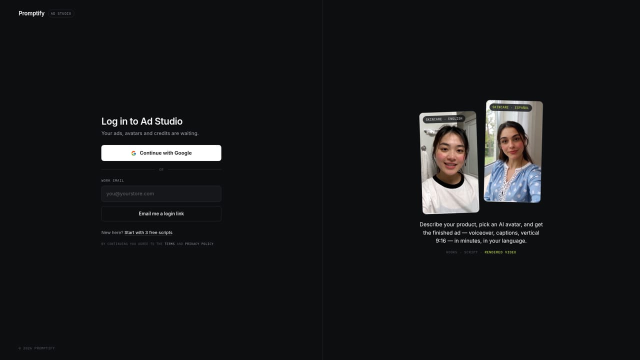Click the AD STUDIO badge

coord(61,13)
